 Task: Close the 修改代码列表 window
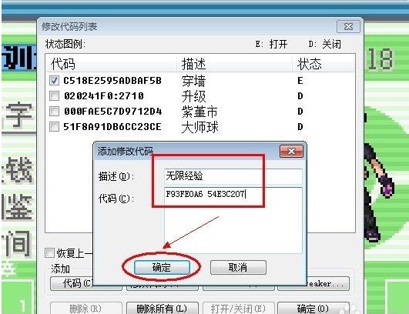348,27
